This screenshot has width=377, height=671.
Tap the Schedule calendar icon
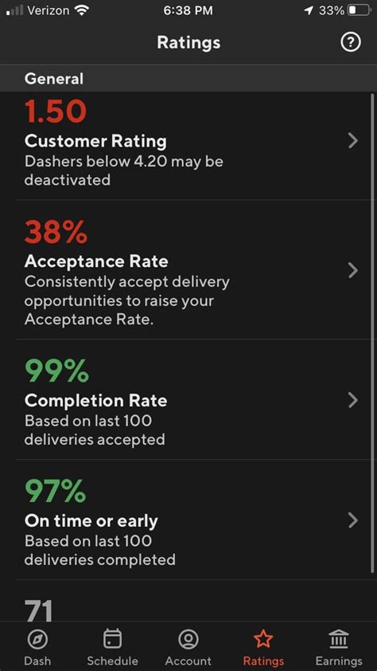tap(112, 639)
